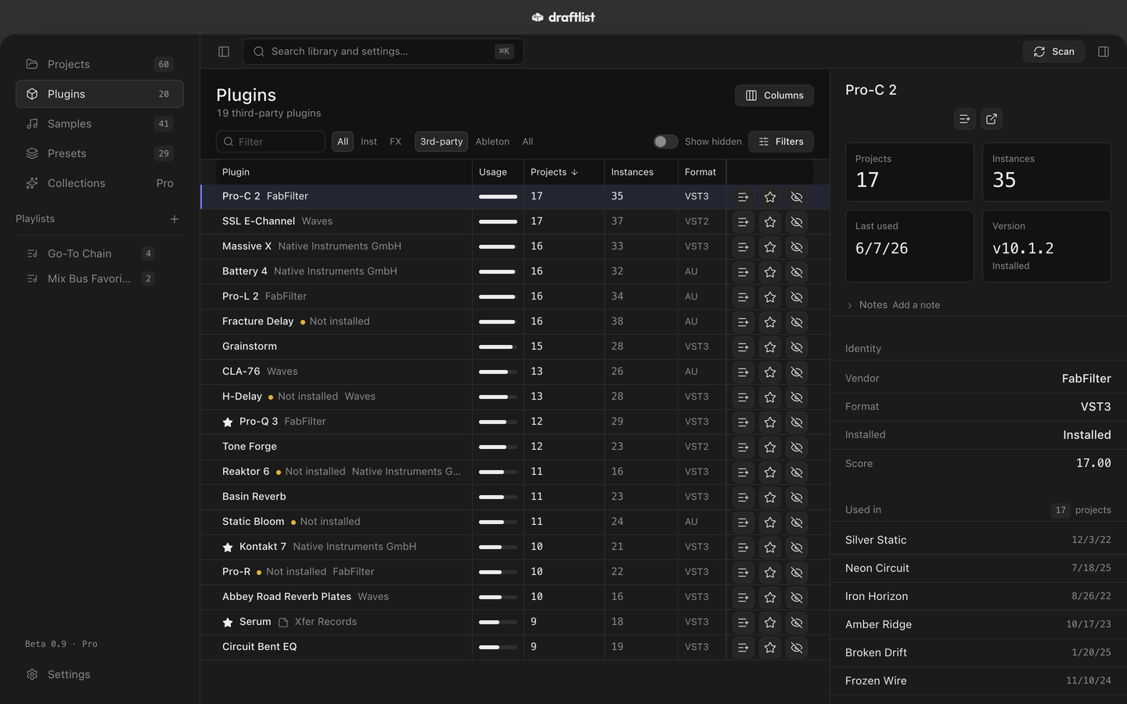The image size is (1127, 704).
Task: Open the Neon Circuit project row
Action: pyautogui.click(x=978, y=568)
